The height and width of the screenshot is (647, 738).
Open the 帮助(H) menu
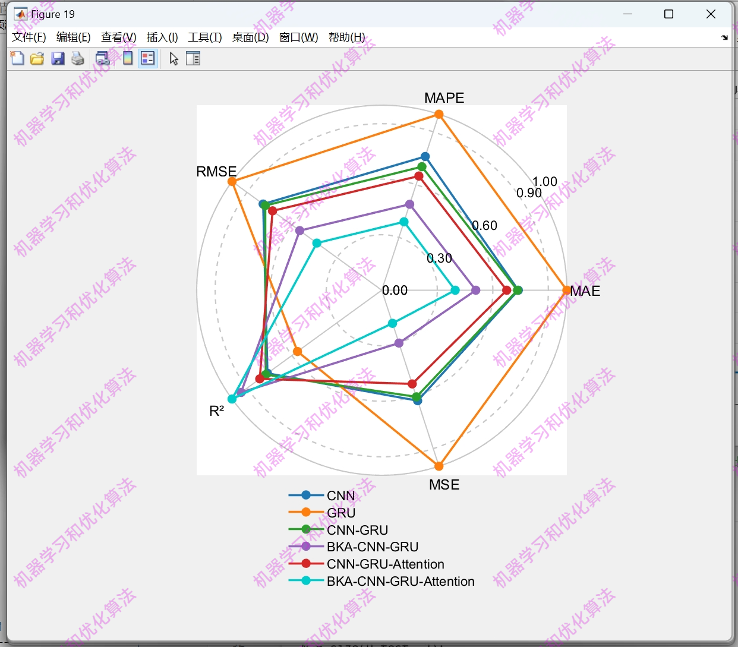click(347, 37)
